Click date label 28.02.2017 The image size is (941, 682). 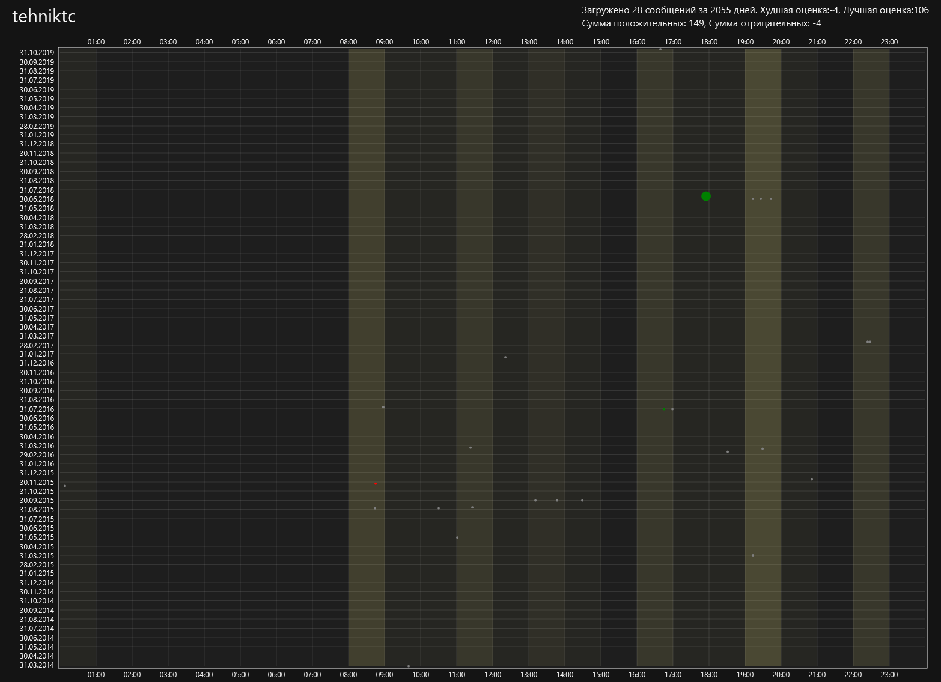tap(37, 345)
